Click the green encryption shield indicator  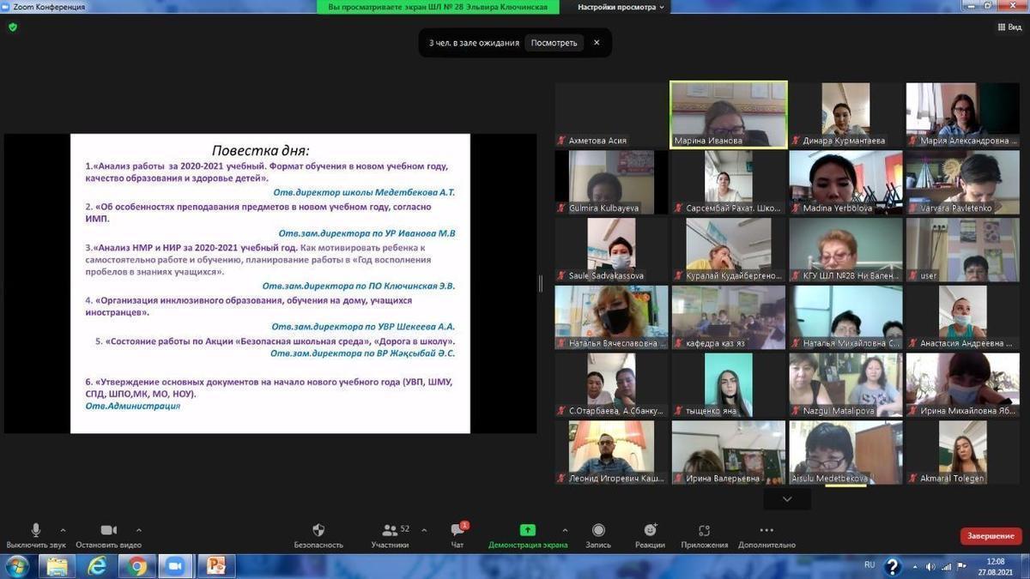coord(13,27)
